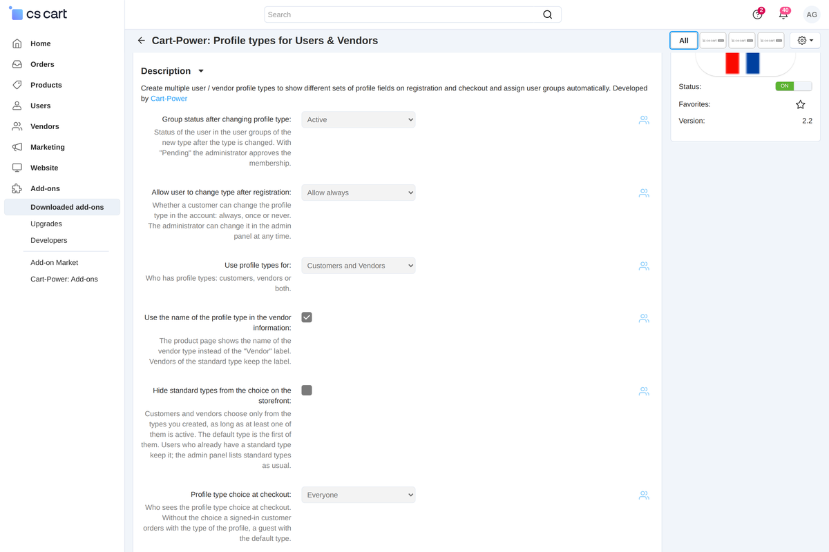Open Cart-Power: Add-ons link
Viewport: 829px width, 552px height.
[x=64, y=279]
